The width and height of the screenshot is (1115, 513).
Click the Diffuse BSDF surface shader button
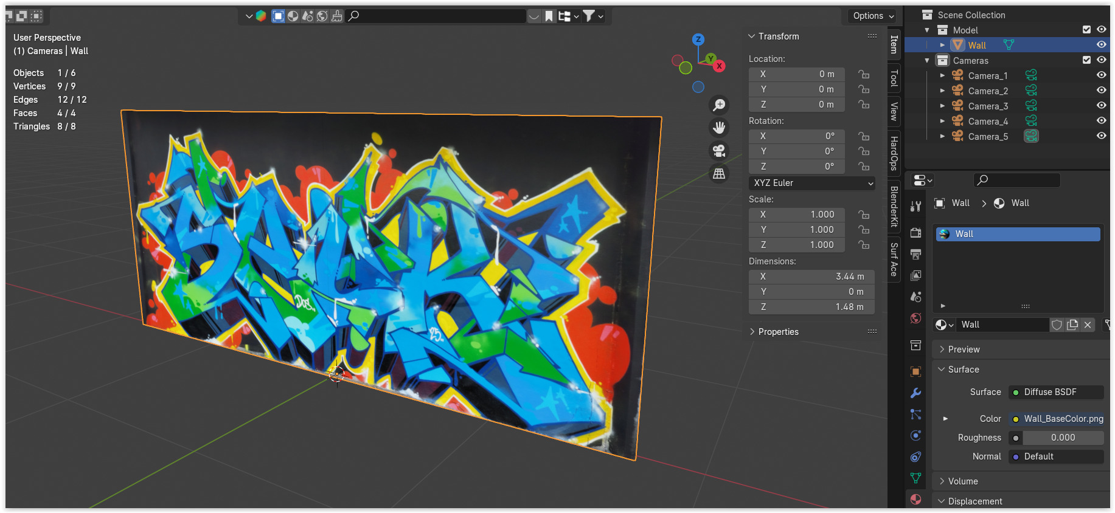(x=1056, y=392)
